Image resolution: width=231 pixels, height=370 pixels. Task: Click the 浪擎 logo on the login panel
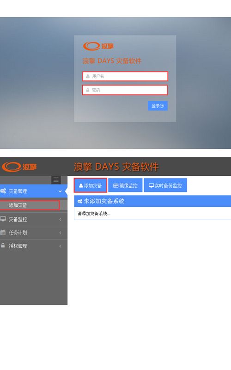point(98,46)
